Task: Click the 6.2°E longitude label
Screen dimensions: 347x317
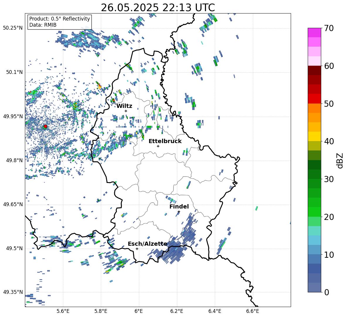Action: [177, 311]
